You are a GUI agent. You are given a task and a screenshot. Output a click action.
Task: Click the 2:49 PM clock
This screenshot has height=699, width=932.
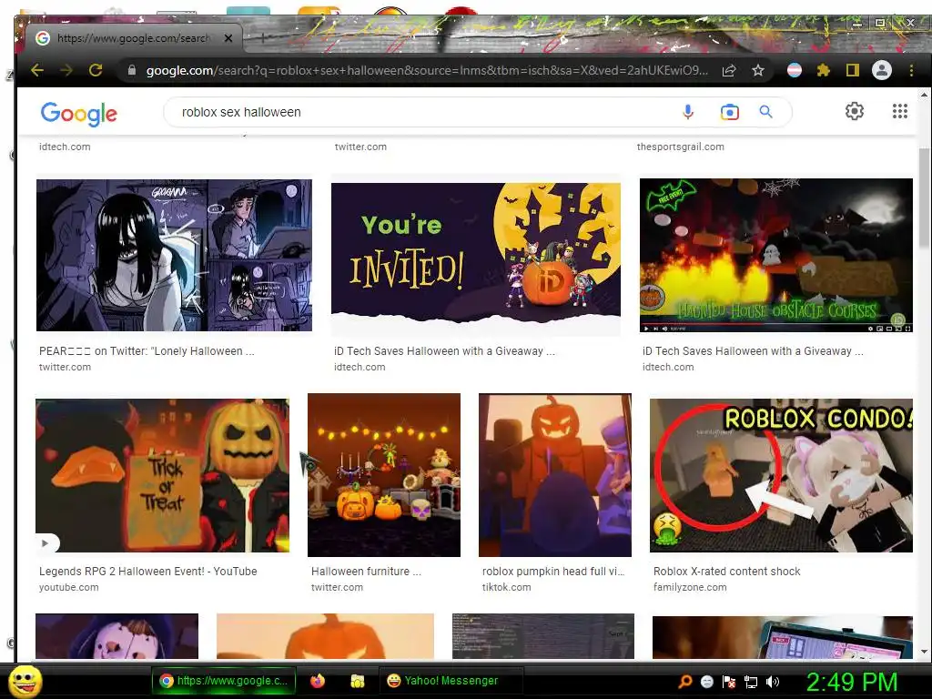coord(851,682)
